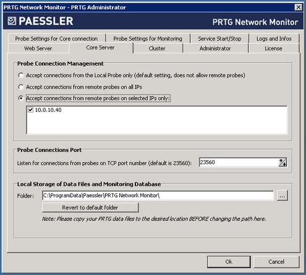Viewport: 306px width, 275px height.
Task: Switch to the Web Server tab
Action: click(x=38, y=48)
